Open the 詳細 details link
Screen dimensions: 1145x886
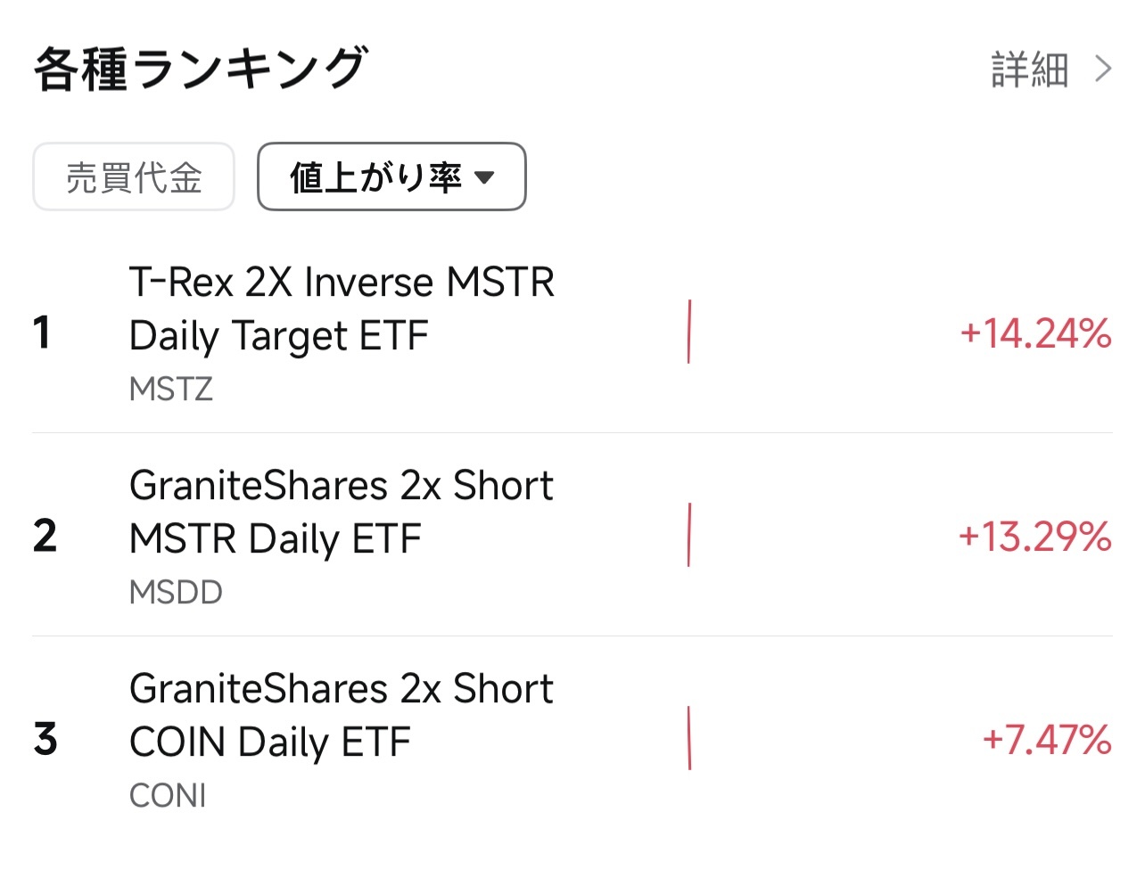coord(1027,69)
